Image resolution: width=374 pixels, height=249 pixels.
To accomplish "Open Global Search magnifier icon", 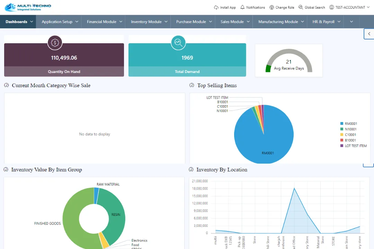I will (x=301, y=7).
